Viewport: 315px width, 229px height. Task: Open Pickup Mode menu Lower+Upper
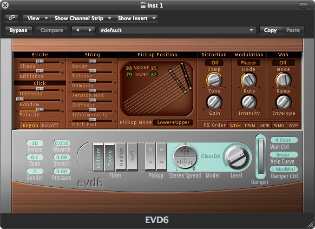point(173,122)
